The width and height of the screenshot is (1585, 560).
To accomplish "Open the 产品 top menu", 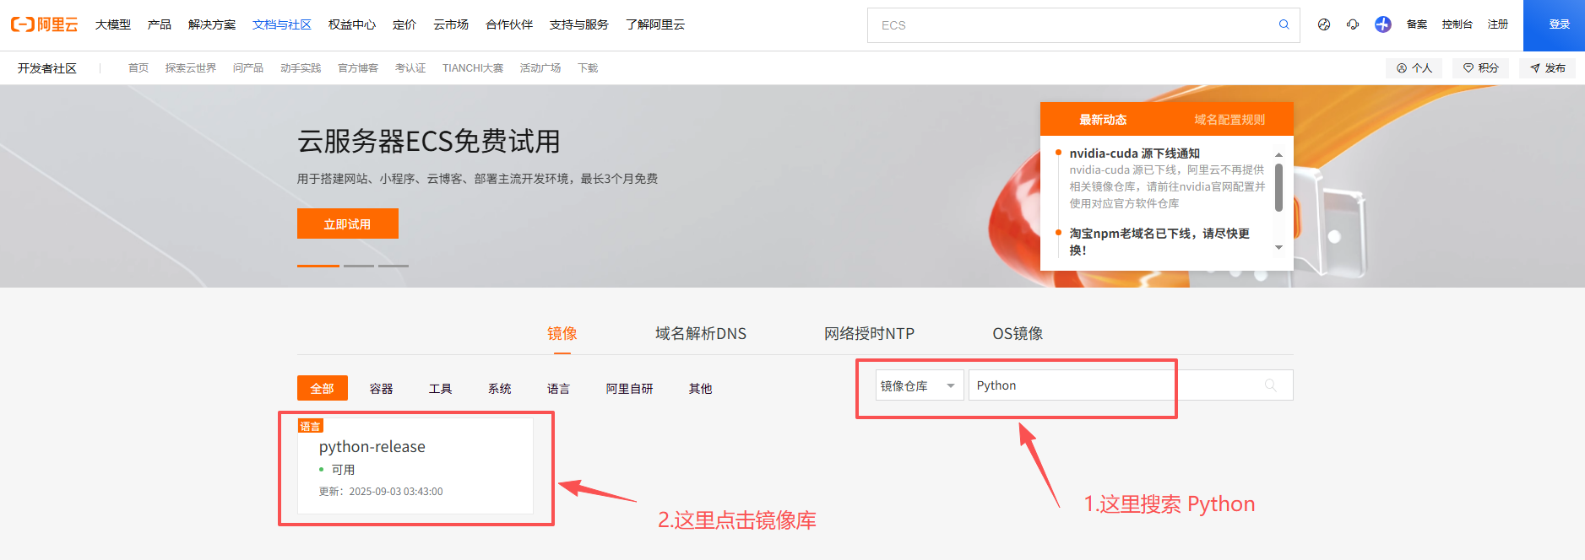I will pos(159,24).
